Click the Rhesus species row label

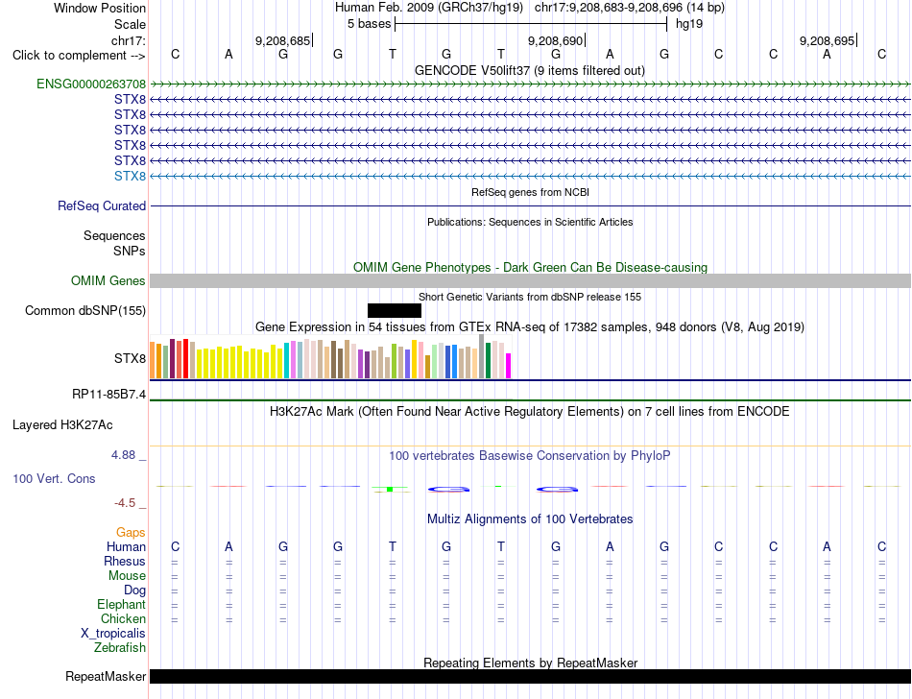125,561
